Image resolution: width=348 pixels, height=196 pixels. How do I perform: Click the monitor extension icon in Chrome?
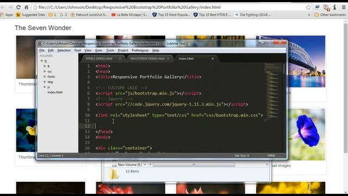pyautogui.click(x=318, y=7)
